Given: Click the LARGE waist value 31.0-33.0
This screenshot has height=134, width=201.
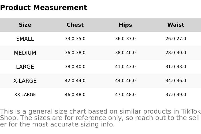Looking at the screenshot, I should point(176,67).
